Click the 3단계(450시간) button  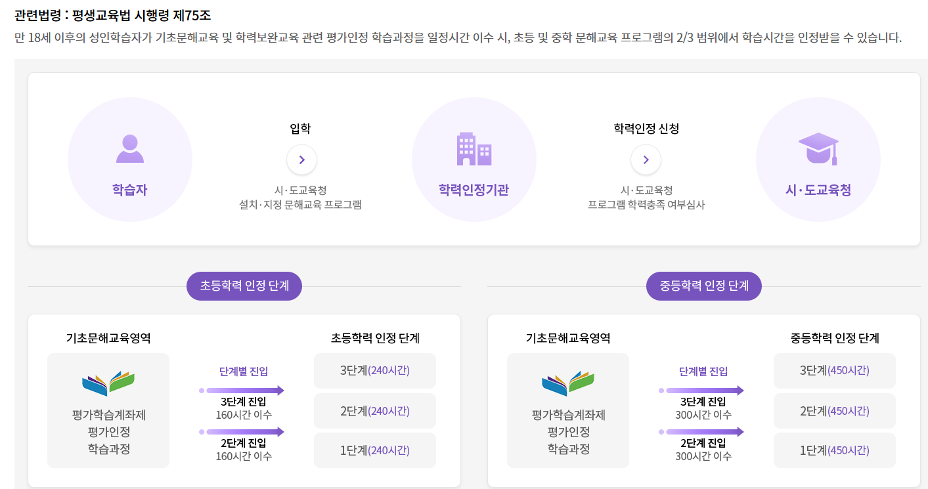coord(834,370)
